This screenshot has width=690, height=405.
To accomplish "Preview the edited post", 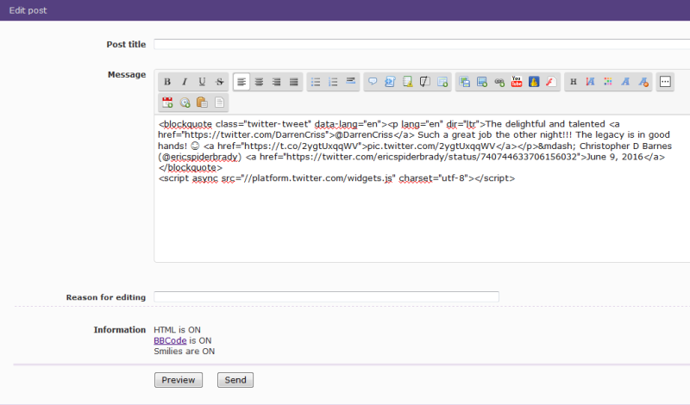I will click(x=179, y=380).
